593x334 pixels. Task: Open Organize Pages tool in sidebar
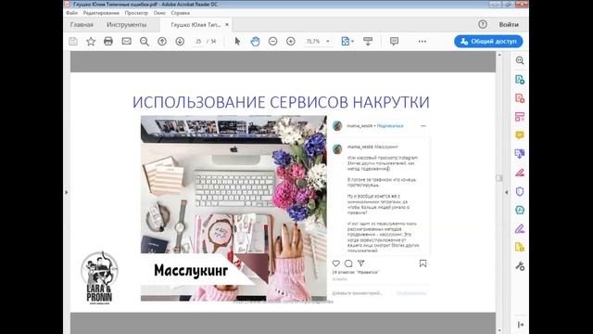click(x=520, y=117)
